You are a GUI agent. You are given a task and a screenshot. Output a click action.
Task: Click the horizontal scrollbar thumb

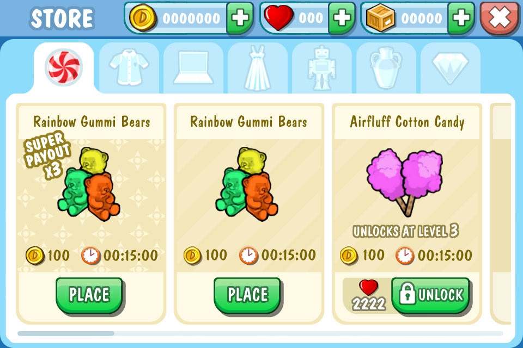(x=66, y=333)
